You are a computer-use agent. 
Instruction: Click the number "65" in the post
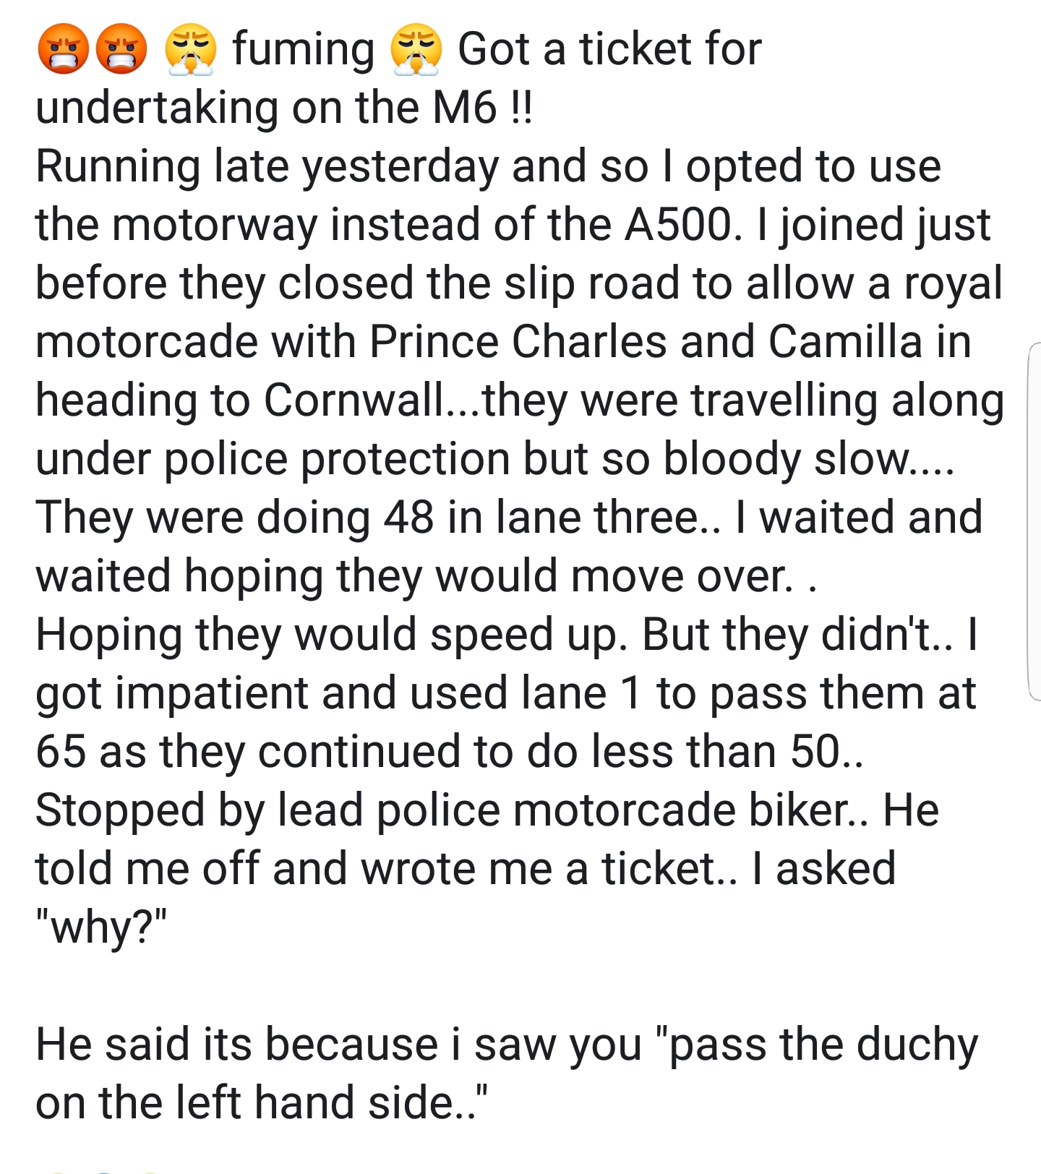coord(61,751)
